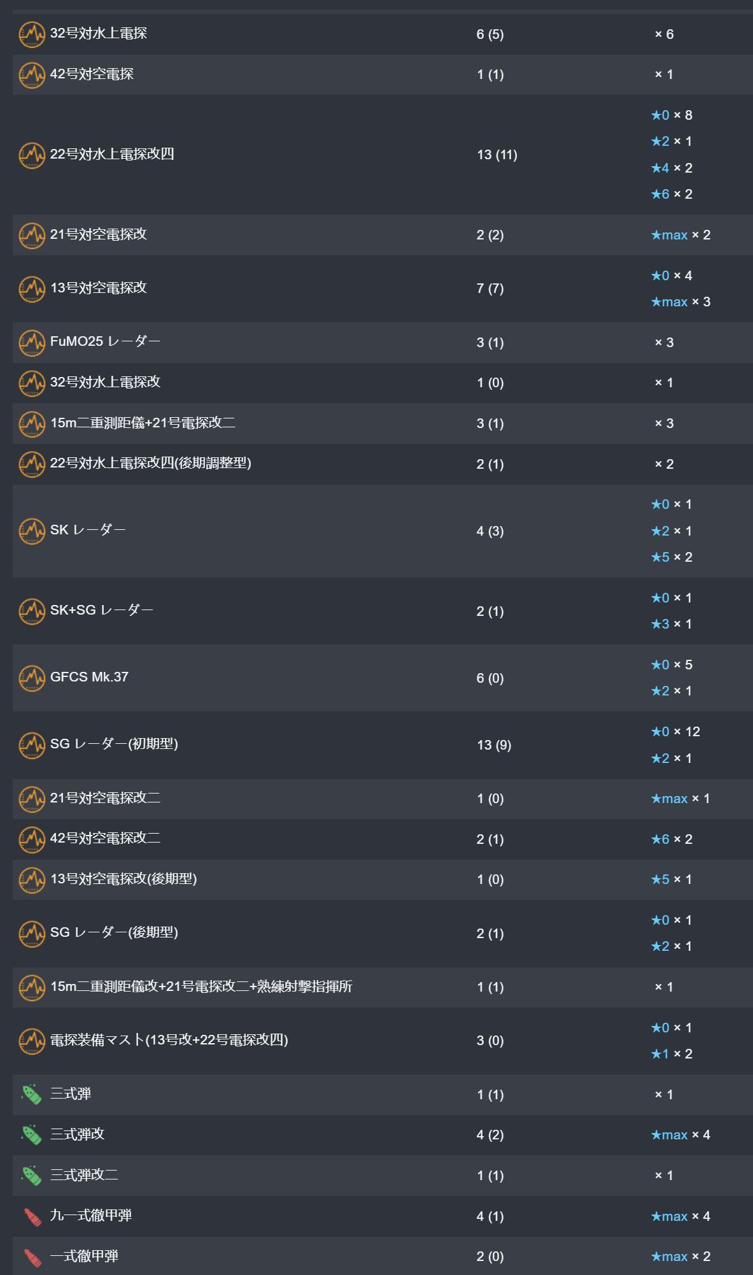The height and width of the screenshot is (1275, 753).
Task: Select the green shell icon for 三式弾改二
Action: [31, 1176]
